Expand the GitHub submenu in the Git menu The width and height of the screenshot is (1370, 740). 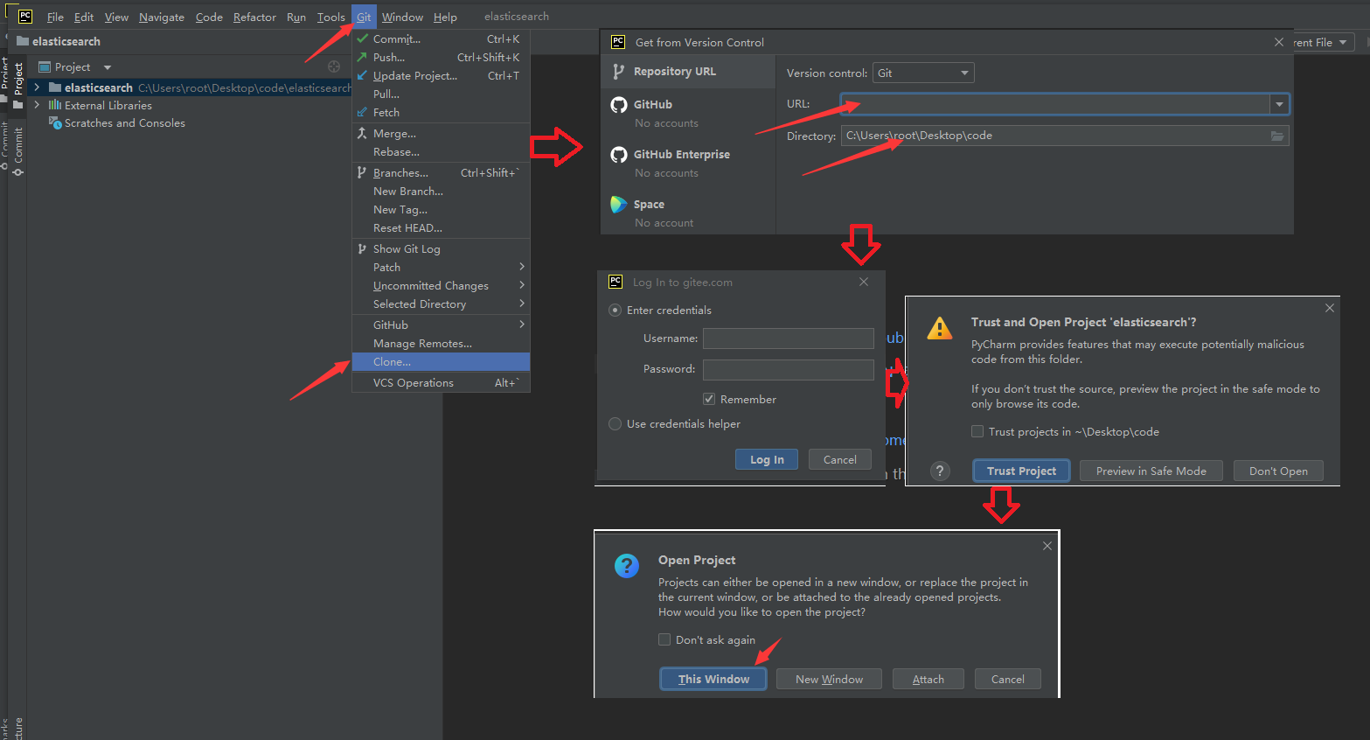coord(522,325)
